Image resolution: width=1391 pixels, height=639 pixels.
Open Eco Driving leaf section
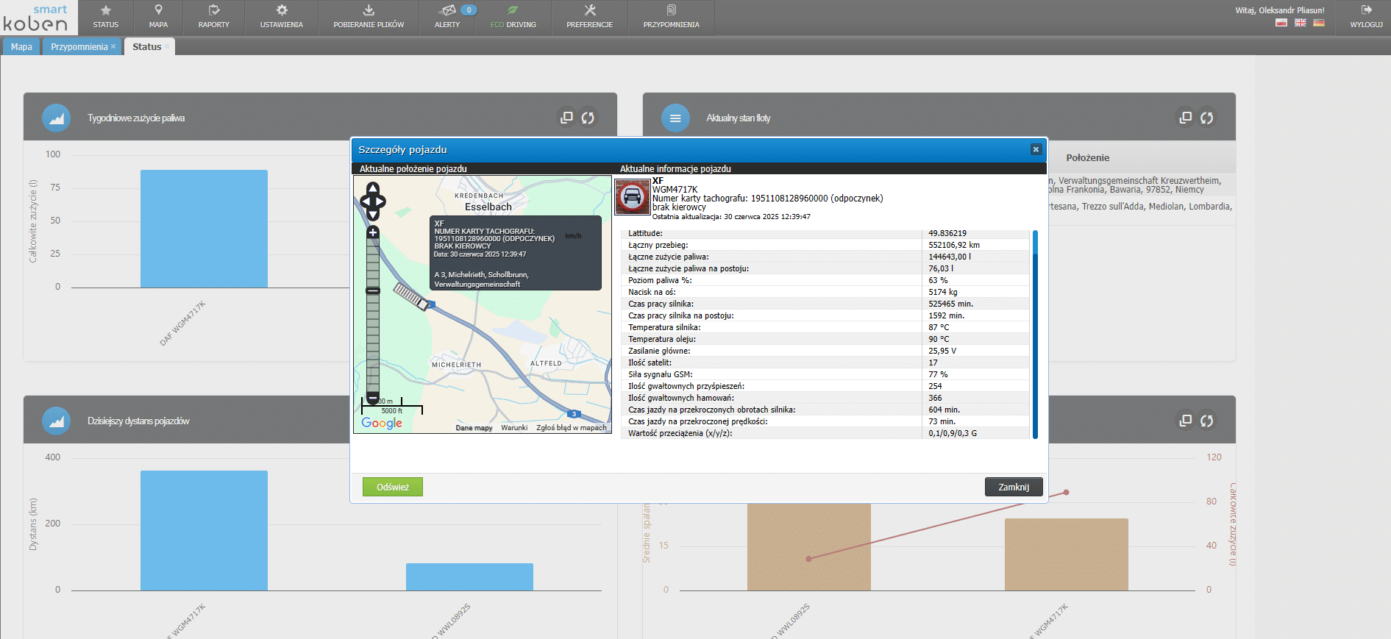[513, 17]
